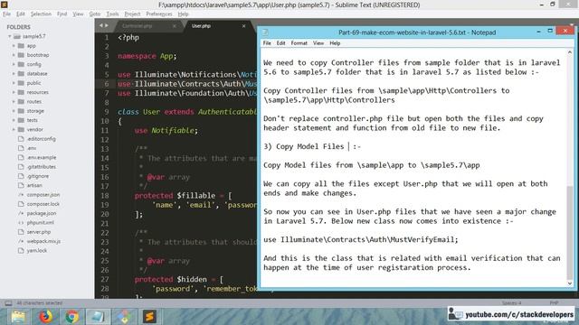Open phpunit.xml in sidebar
579x325 pixels.
pyautogui.click(x=40, y=223)
